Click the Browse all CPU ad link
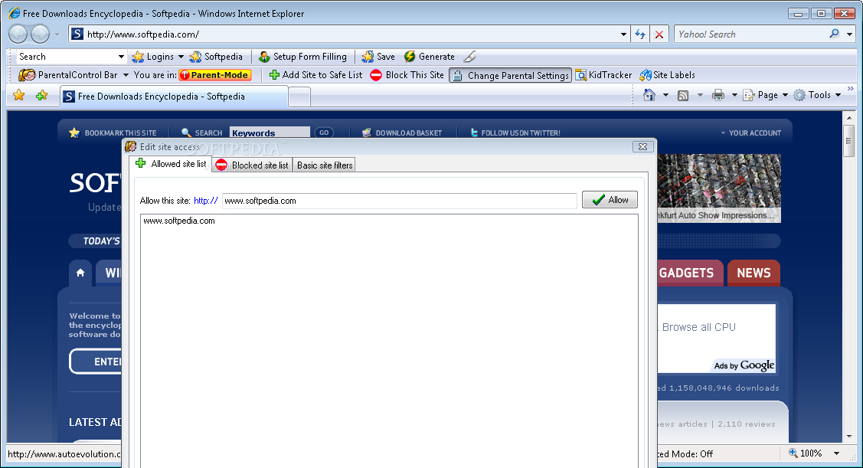Image resolution: width=863 pixels, height=468 pixels. [699, 327]
